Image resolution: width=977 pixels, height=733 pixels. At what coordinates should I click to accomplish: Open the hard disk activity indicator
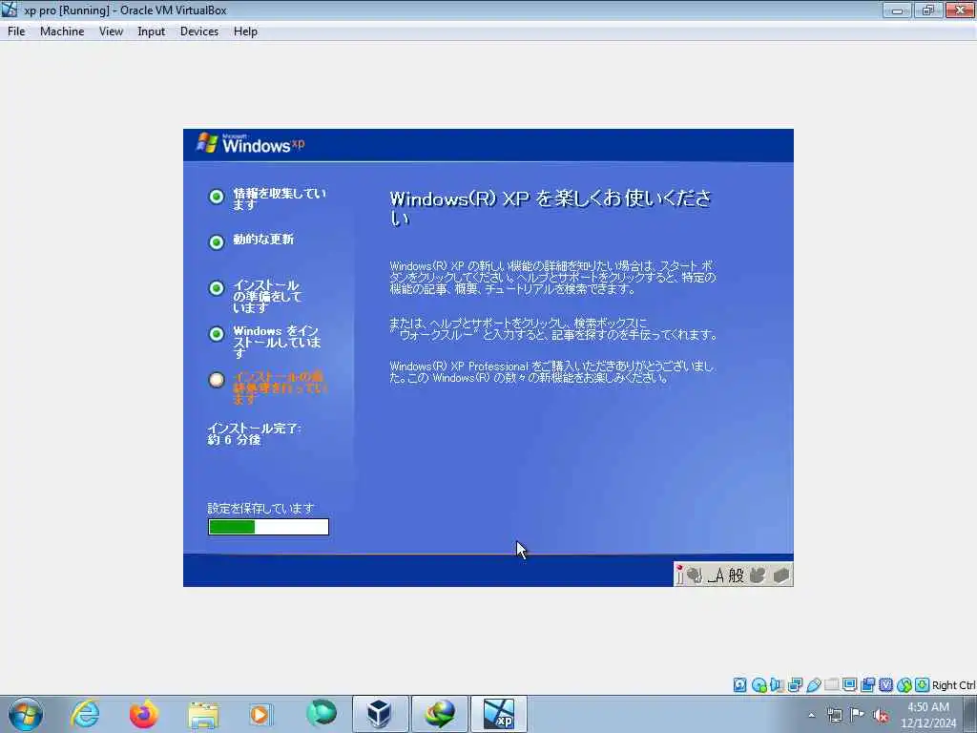coord(739,685)
